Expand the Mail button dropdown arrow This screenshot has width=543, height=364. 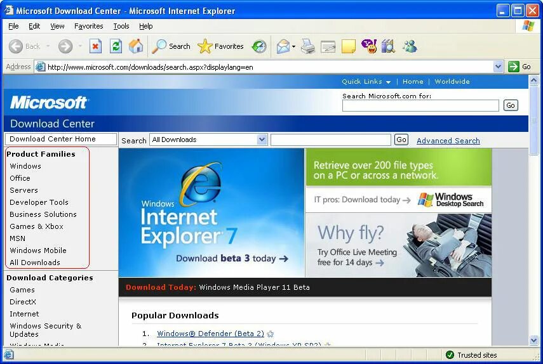pyautogui.click(x=293, y=46)
